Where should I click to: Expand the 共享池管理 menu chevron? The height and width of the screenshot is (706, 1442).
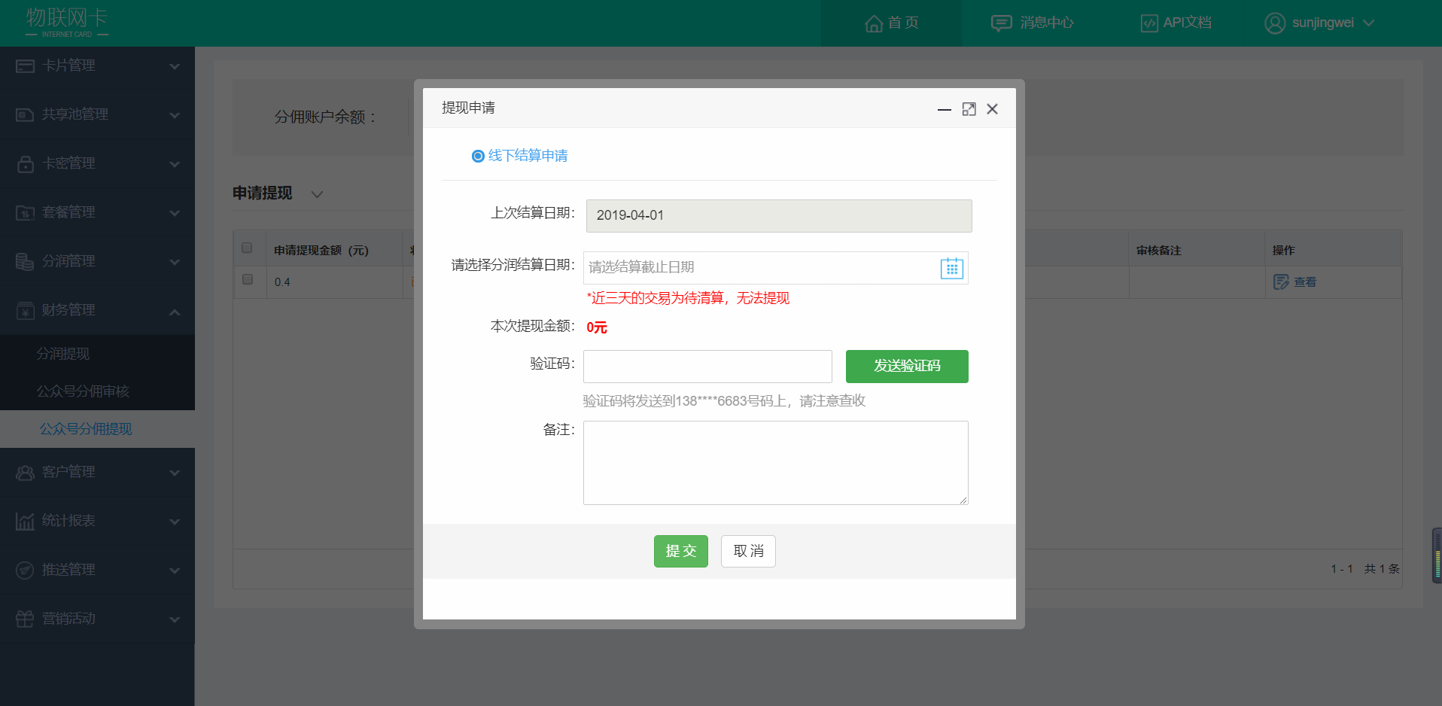point(175,115)
